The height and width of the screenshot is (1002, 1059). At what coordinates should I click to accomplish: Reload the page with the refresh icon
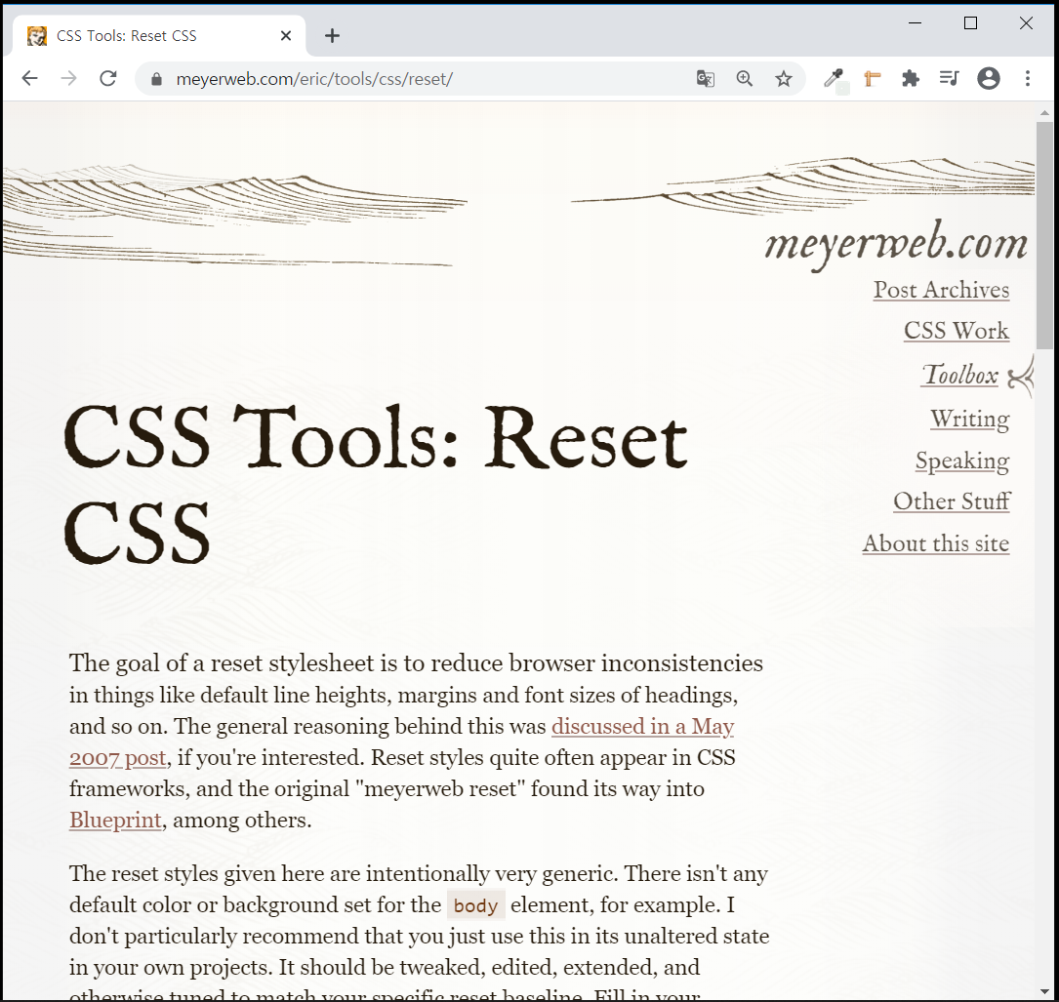coord(108,78)
